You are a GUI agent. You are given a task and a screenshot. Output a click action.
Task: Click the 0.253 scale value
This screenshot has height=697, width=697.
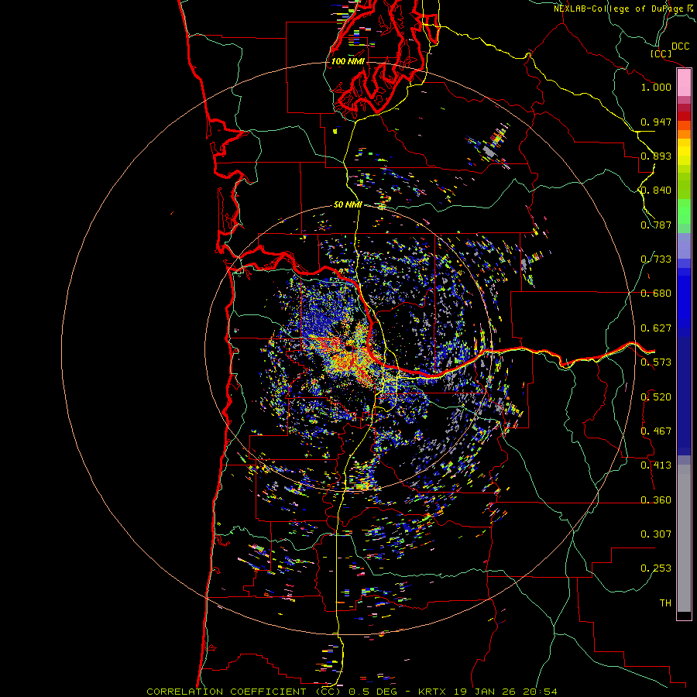[656, 568]
